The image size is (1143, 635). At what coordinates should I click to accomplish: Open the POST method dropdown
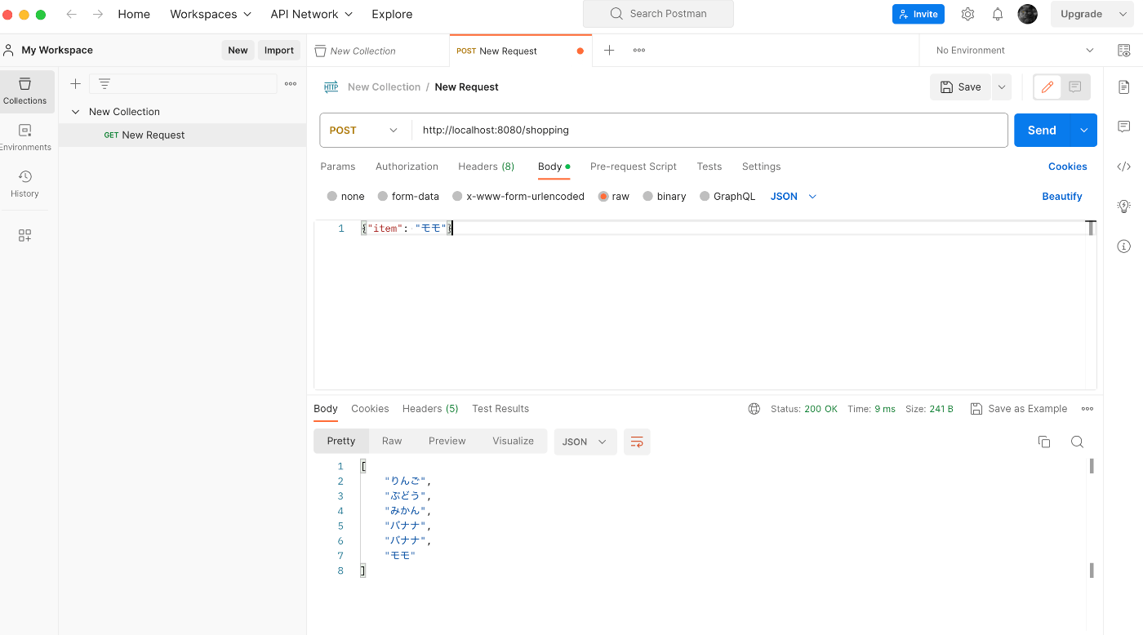tap(363, 130)
